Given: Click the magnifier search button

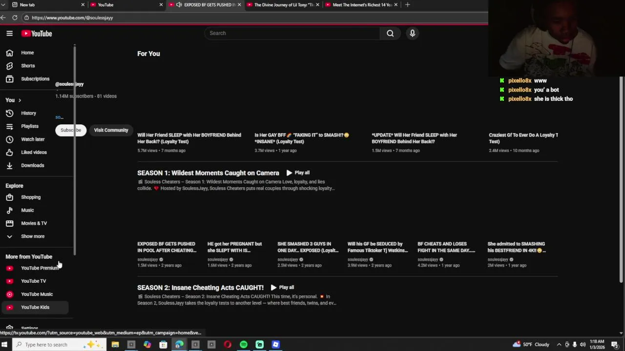Looking at the screenshot, I should (x=390, y=33).
